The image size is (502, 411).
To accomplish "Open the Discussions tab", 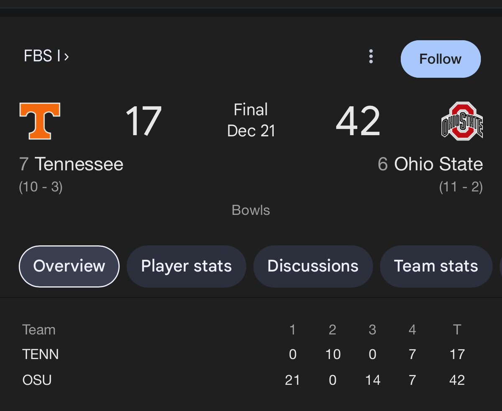I will [x=313, y=266].
